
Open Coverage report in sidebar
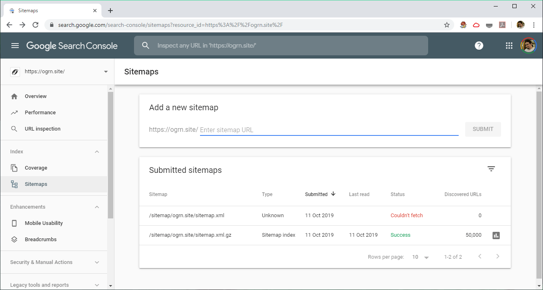pyautogui.click(x=54, y=168)
